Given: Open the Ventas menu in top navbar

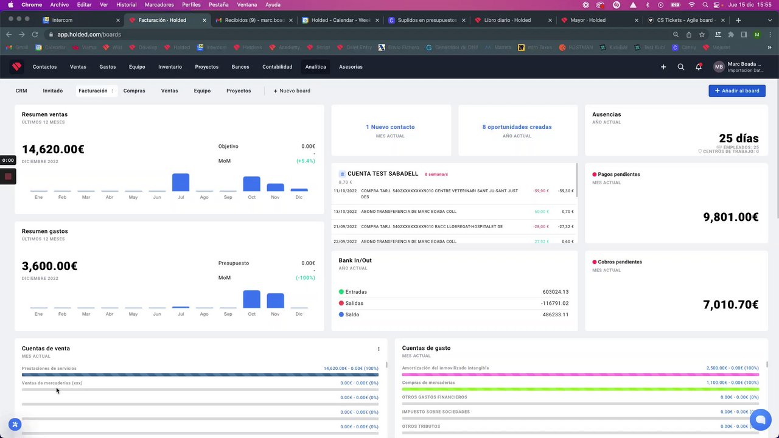Looking at the screenshot, I should (x=78, y=67).
